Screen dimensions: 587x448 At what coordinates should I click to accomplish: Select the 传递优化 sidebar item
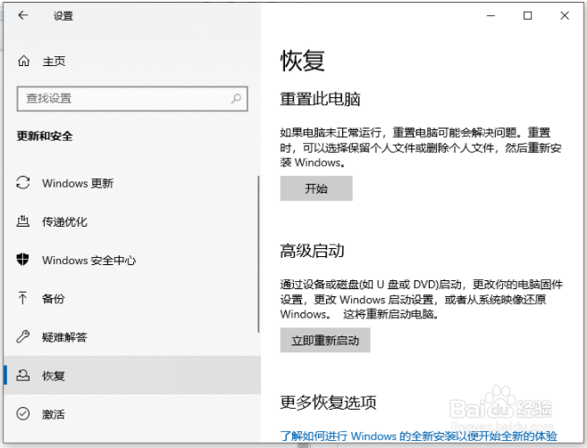132,221
